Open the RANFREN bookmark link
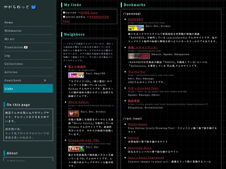Image resolution: width=226 pixels, height=169 pixels. click(x=136, y=19)
